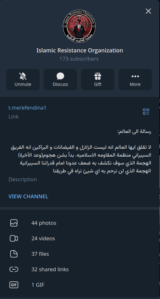Select the 24 videos entry

coord(80,238)
